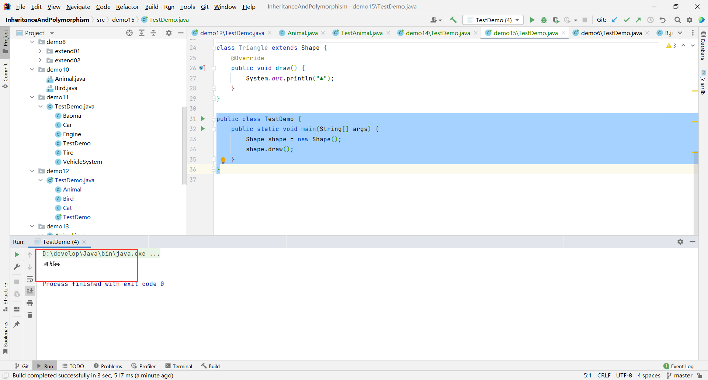Close the TestDemo (4) run tab
Screen dimensions: 708x380
pyautogui.click(x=84, y=242)
